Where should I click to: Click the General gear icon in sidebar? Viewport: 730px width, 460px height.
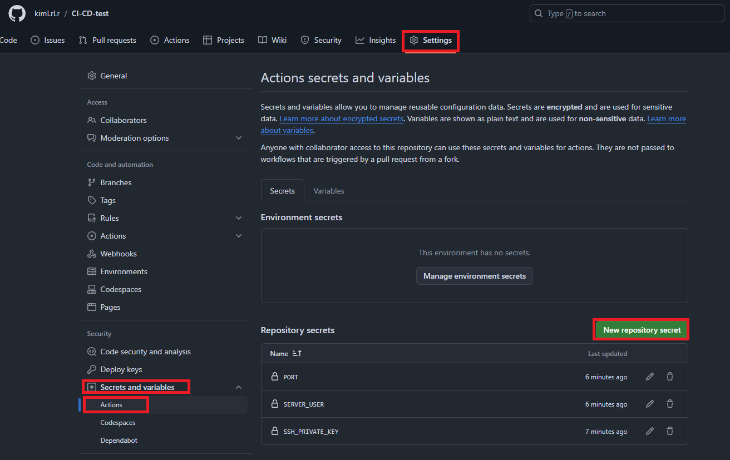coord(92,76)
